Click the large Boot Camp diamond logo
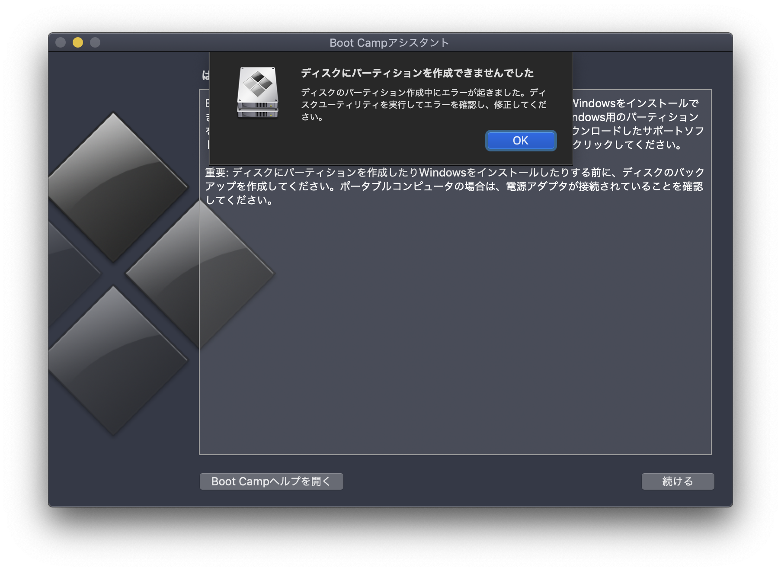 (161, 274)
